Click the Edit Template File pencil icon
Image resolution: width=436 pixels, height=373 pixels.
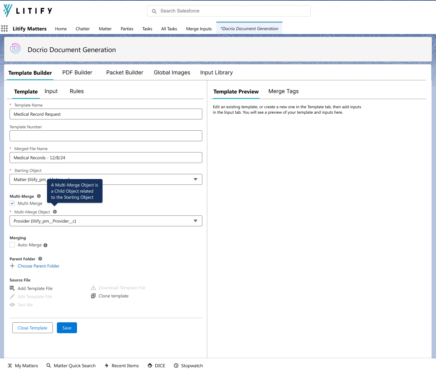click(x=12, y=296)
